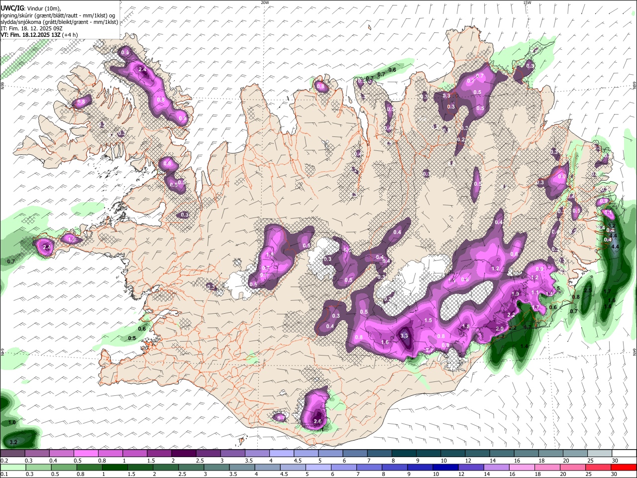
Task: Select the dusky mauve 0.2 swatch in the upper legend row
Action: point(12,454)
